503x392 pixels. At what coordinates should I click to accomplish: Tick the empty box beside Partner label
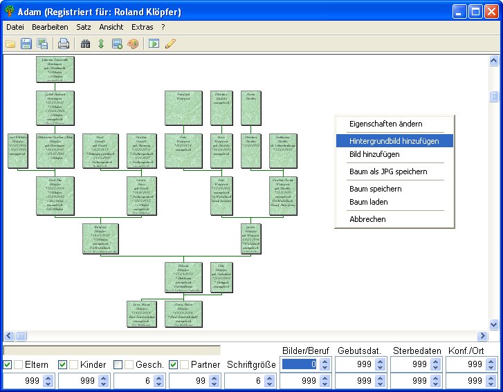click(x=185, y=364)
